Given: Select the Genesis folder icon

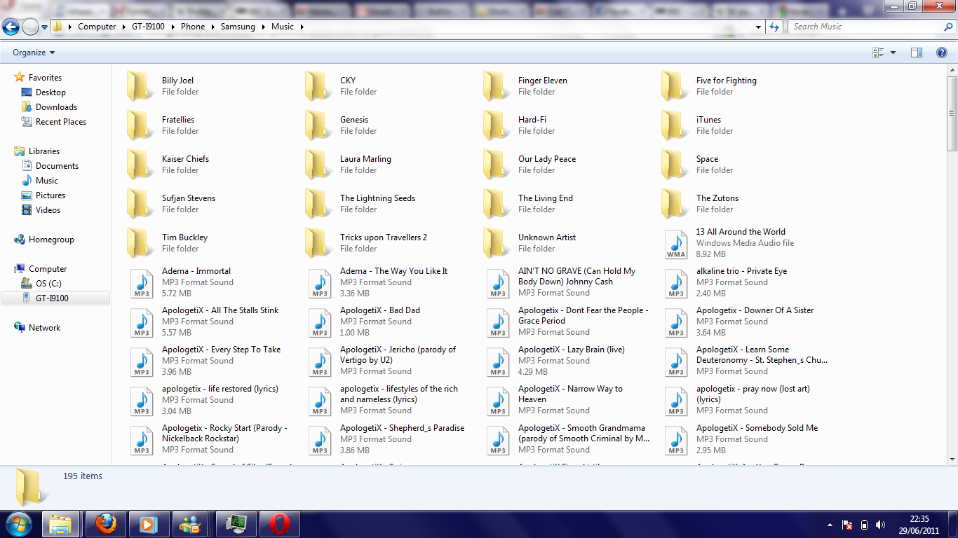Looking at the screenshot, I should tap(319, 125).
